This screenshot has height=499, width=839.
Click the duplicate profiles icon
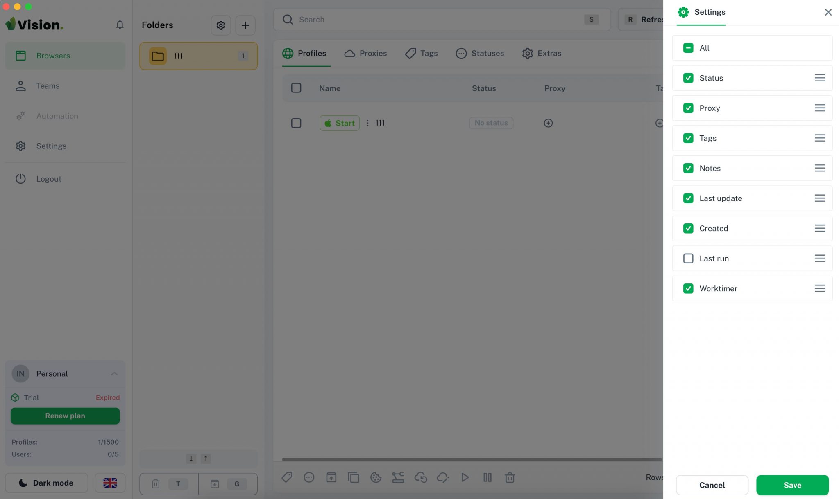(354, 477)
